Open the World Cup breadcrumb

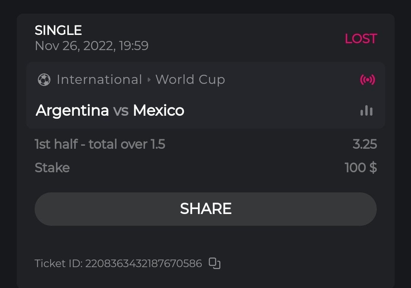190,80
